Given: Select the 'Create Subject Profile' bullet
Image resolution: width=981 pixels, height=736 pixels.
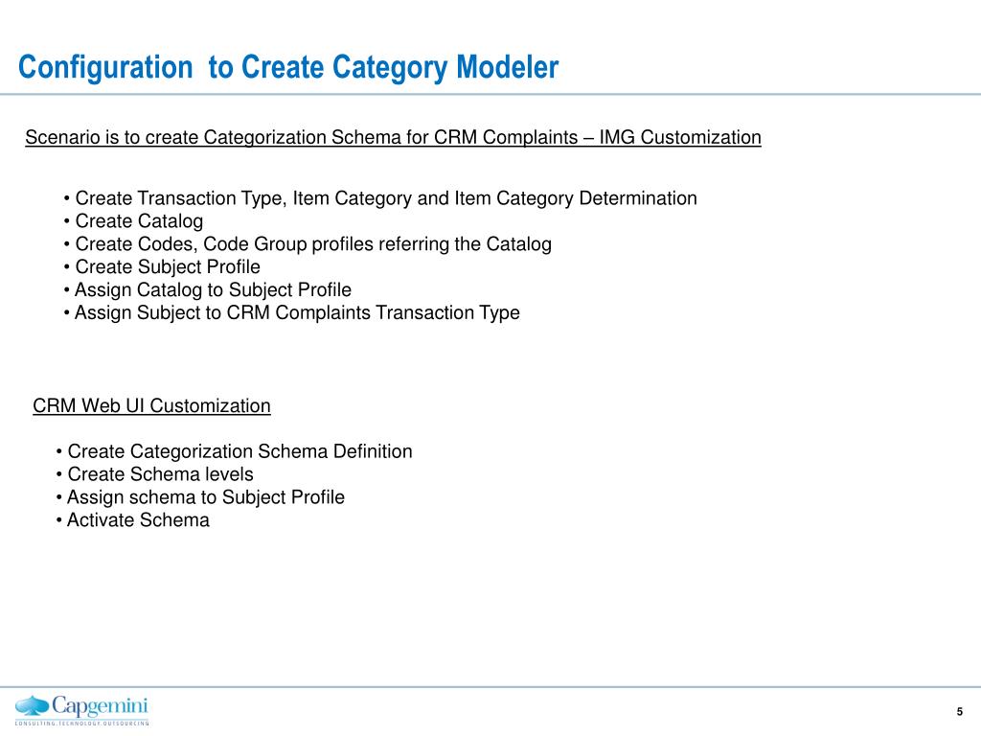Looking at the screenshot, I should [x=162, y=266].
